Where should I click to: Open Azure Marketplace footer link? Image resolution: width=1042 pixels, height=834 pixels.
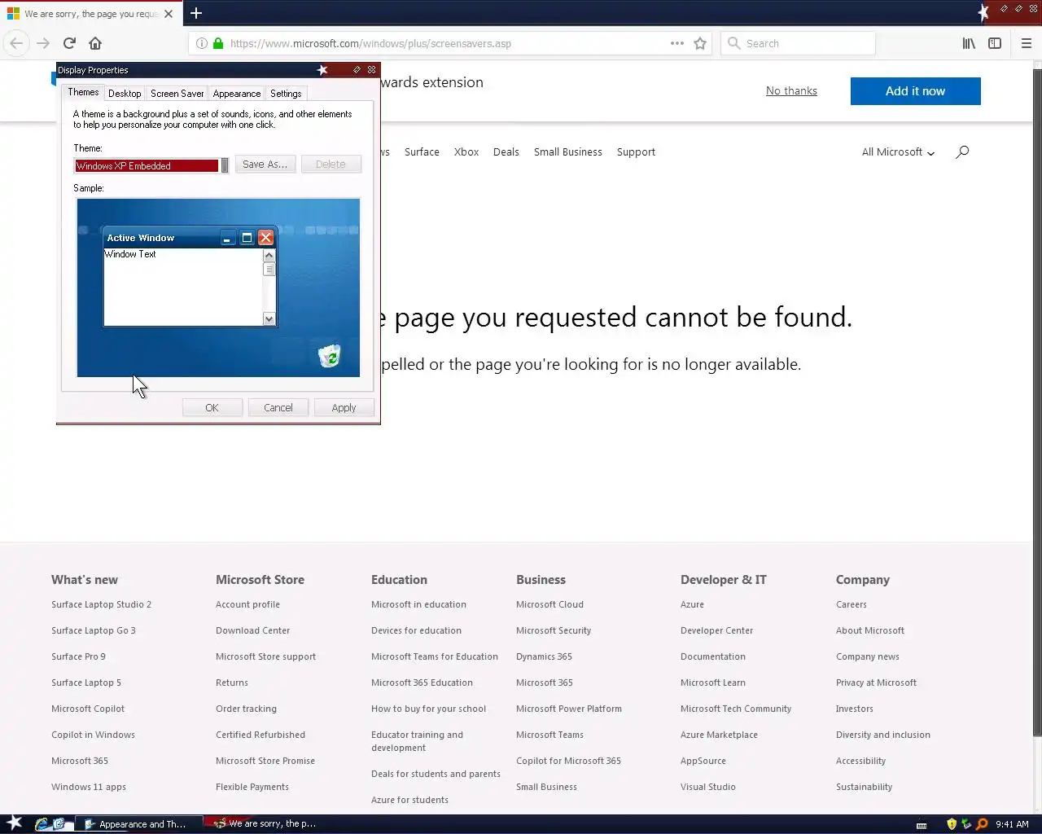pyautogui.click(x=719, y=735)
